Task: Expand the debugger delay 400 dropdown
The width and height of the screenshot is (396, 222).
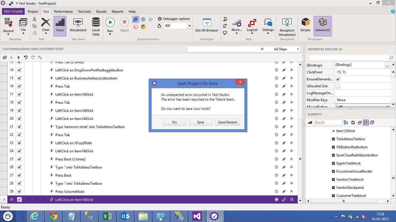Action: pos(190,26)
